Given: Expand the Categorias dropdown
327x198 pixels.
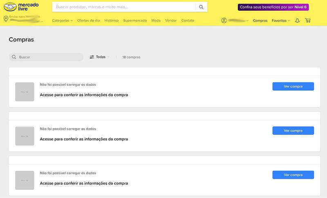Looking at the screenshot, I should pyautogui.click(x=63, y=20).
